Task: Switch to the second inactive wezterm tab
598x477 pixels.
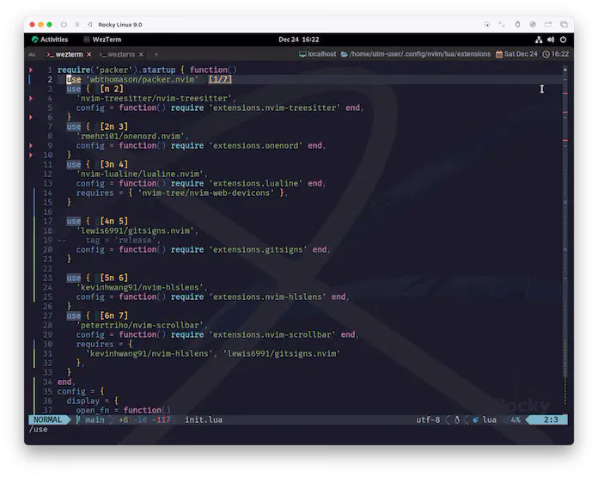Action: (x=117, y=54)
